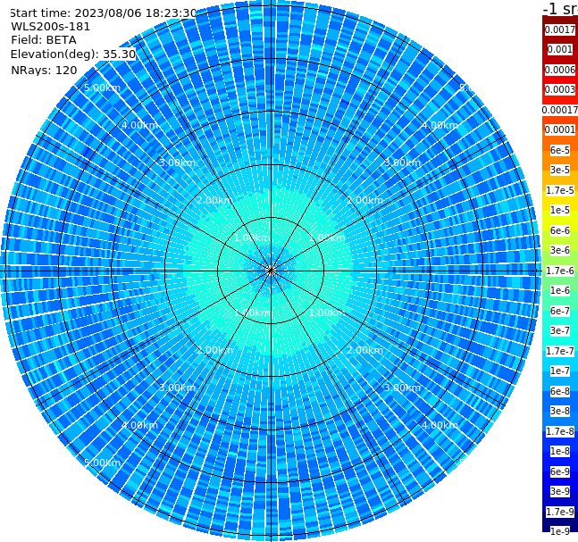
Task: Select the 6e-6 color bar label
Action: (560, 230)
